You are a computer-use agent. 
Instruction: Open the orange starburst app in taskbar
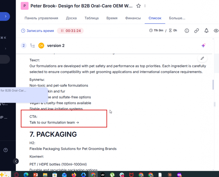pos(170,175)
